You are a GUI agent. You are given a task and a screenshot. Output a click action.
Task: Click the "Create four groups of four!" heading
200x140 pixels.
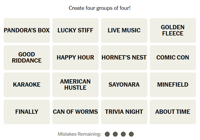click(100, 8)
